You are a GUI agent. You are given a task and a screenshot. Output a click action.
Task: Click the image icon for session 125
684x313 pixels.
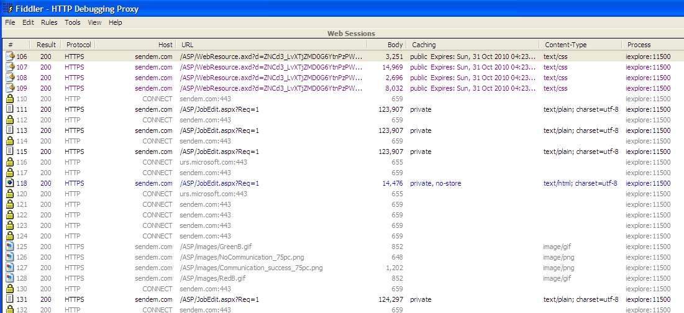9,247
